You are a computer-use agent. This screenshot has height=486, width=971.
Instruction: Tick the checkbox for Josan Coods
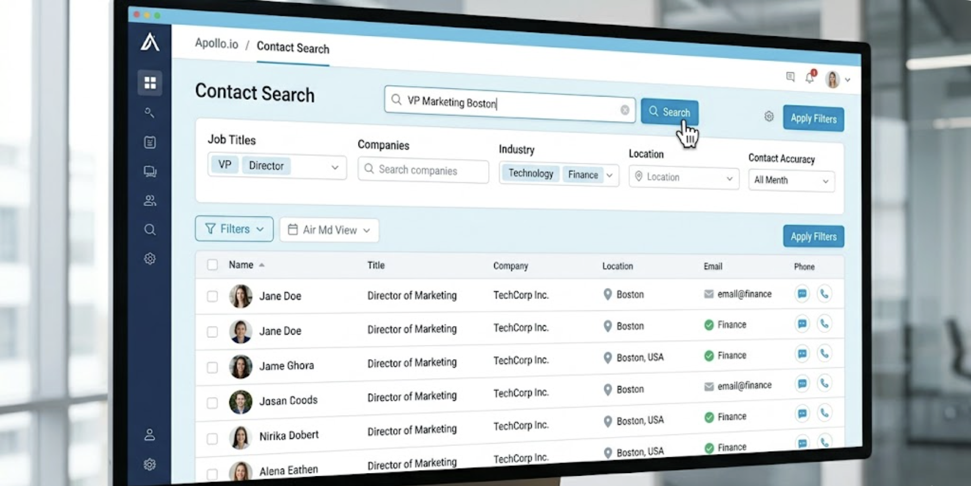tap(212, 402)
